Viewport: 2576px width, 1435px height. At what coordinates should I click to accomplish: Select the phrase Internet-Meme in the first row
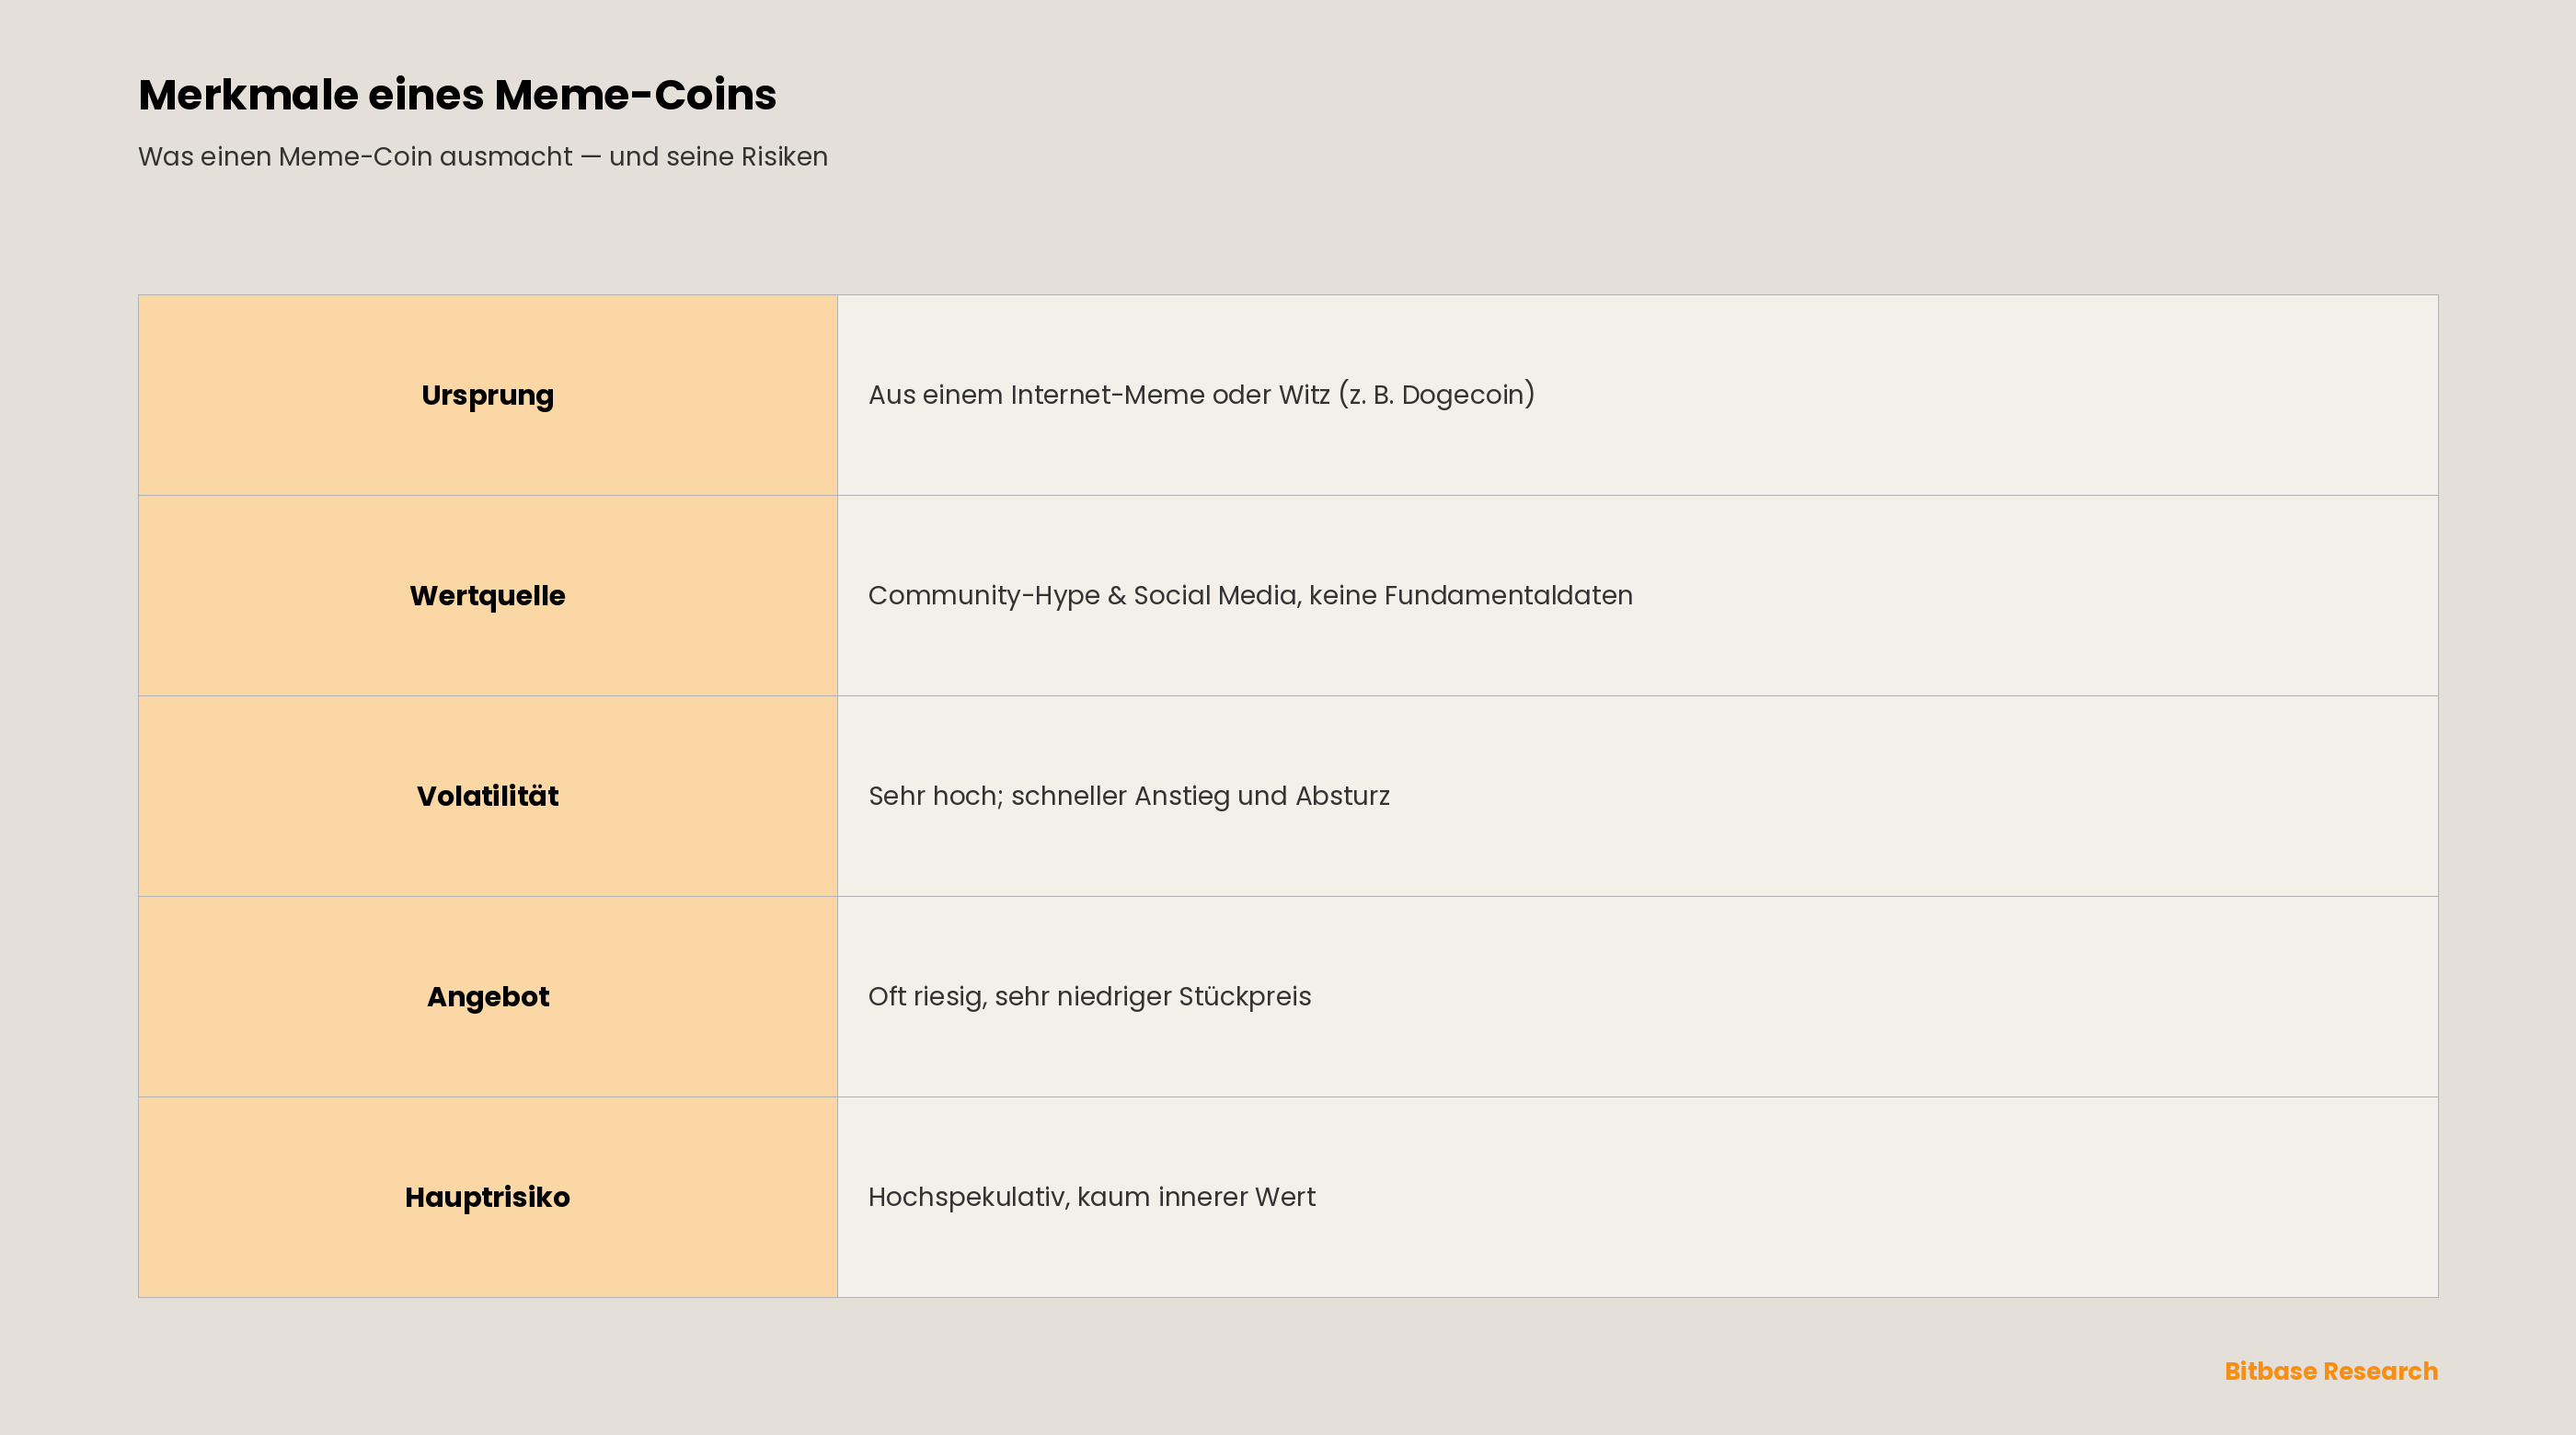[1107, 395]
